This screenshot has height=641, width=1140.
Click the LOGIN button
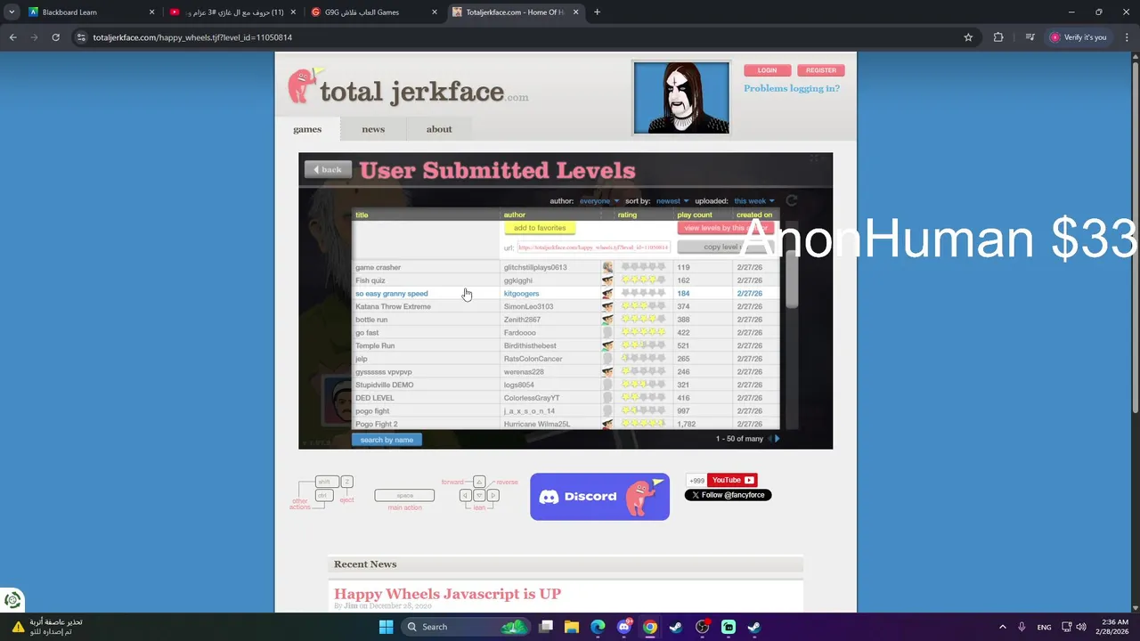[767, 70]
